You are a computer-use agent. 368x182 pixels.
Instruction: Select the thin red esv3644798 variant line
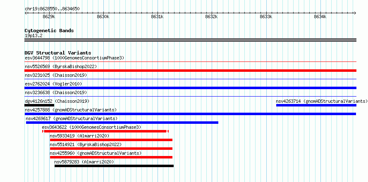click(x=190, y=62)
